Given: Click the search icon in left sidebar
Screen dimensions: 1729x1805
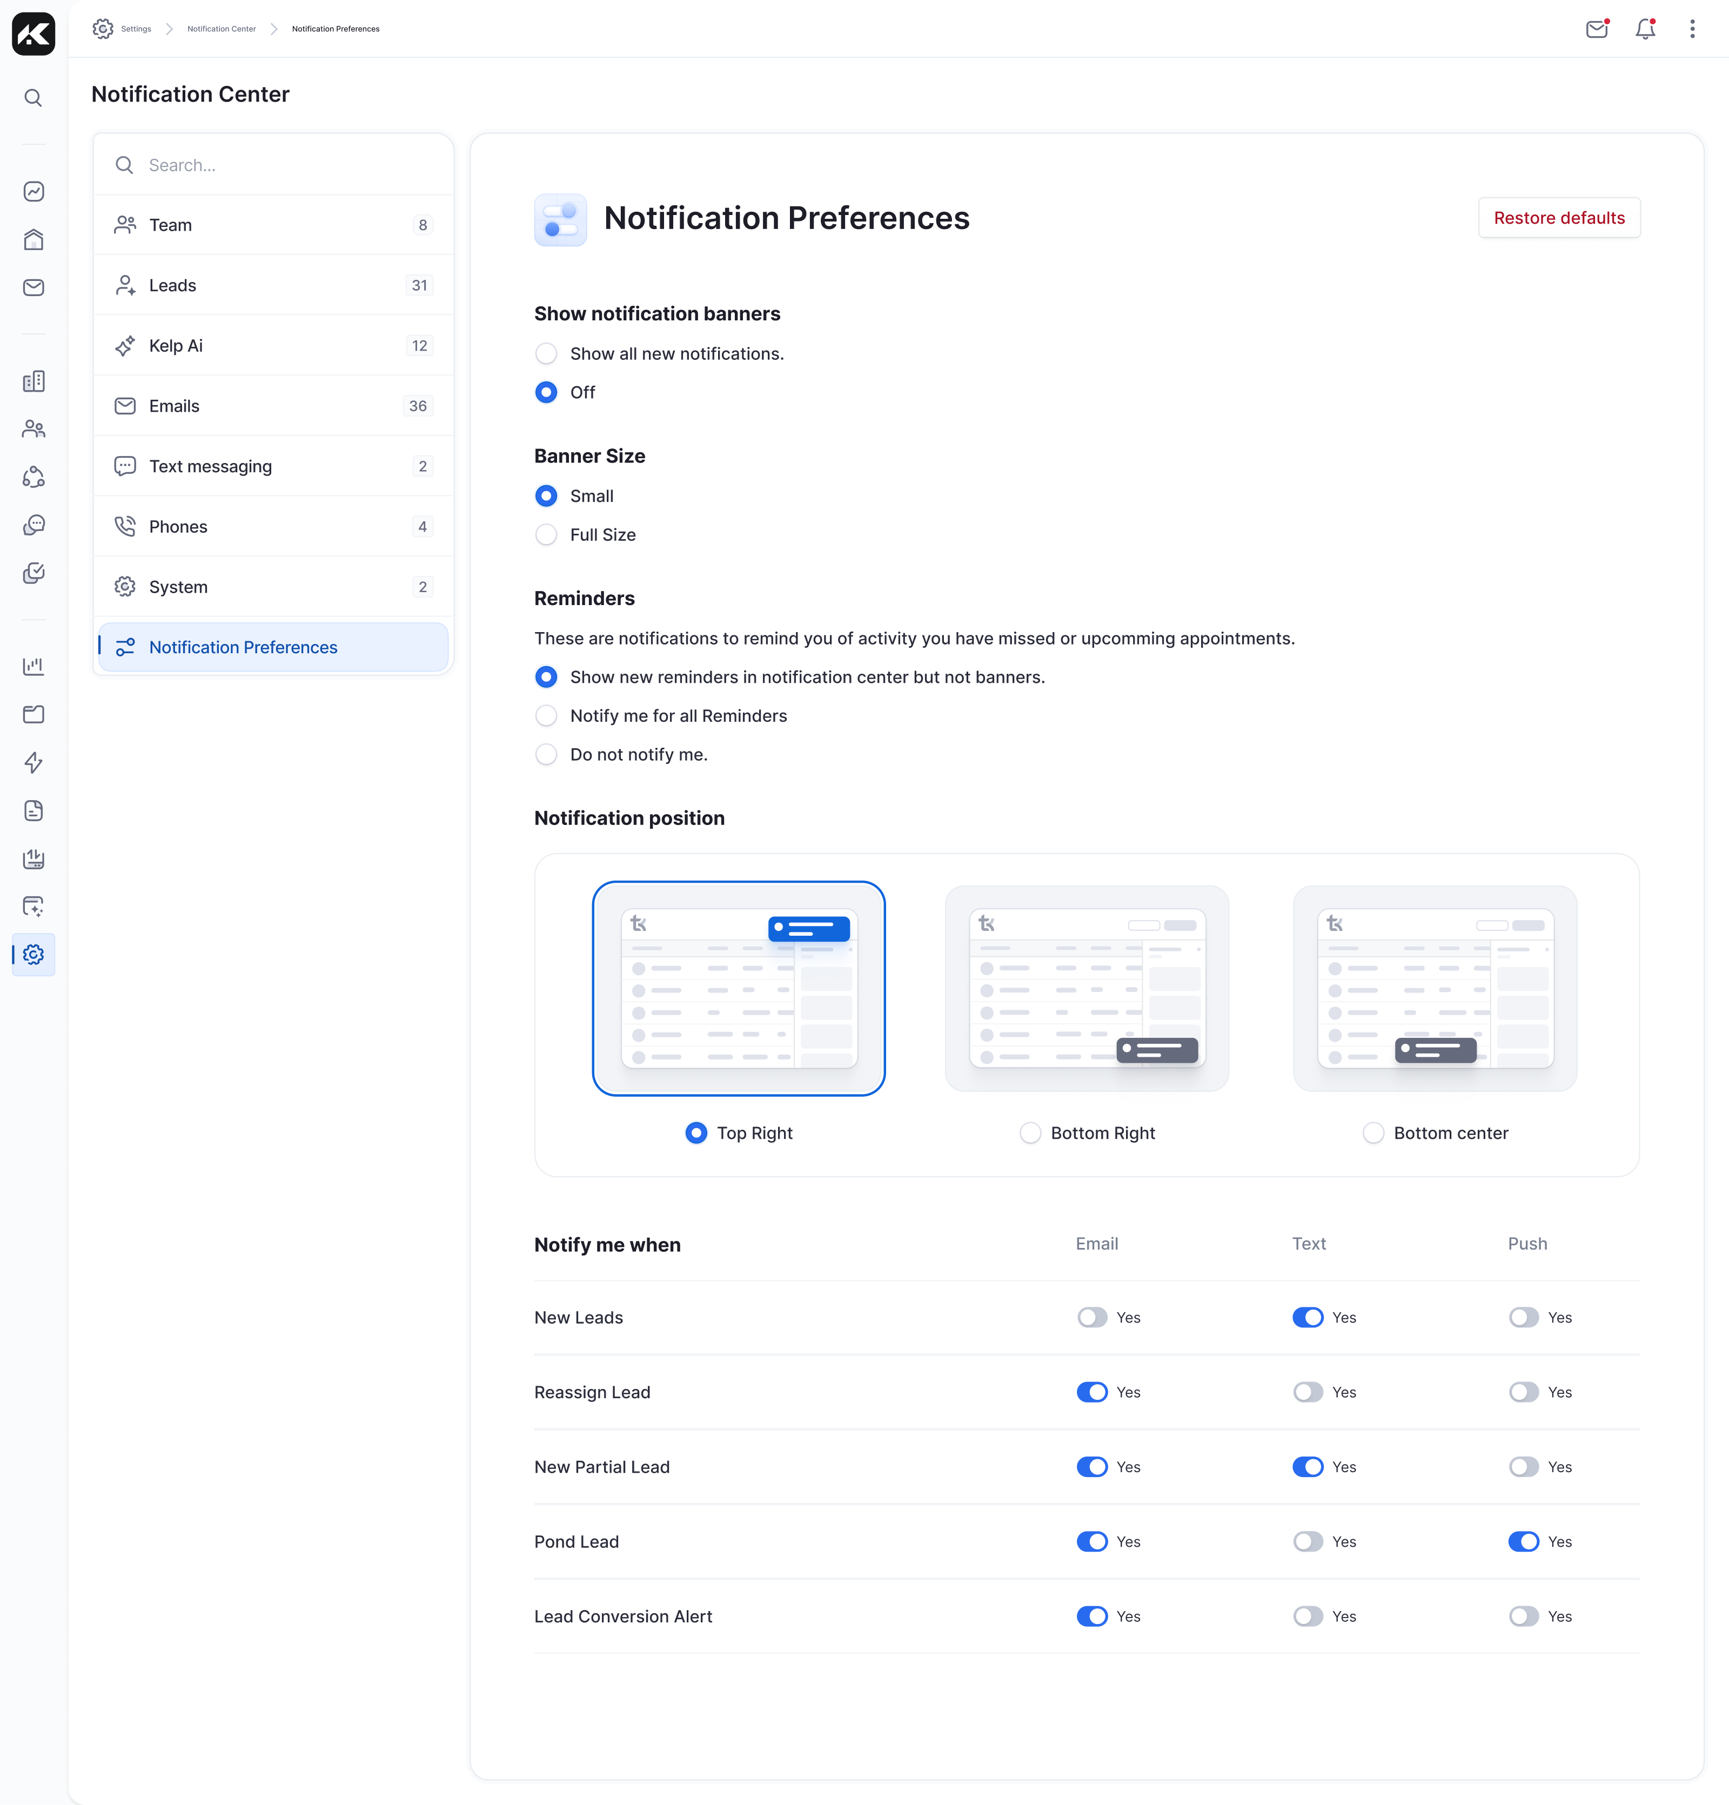Looking at the screenshot, I should tap(33, 98).
